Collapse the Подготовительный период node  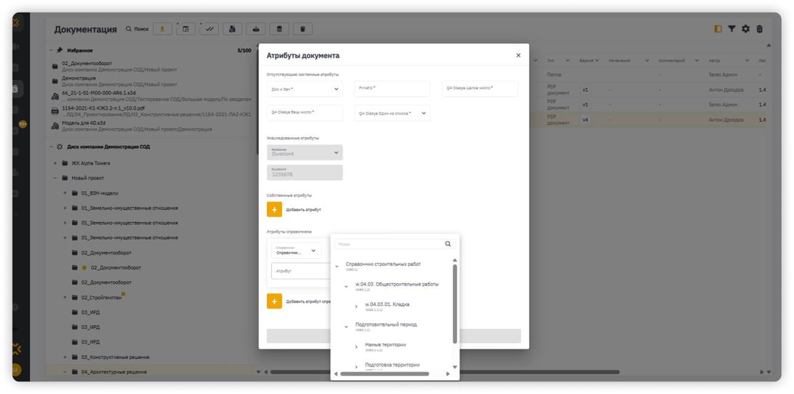tap(346, 327)
